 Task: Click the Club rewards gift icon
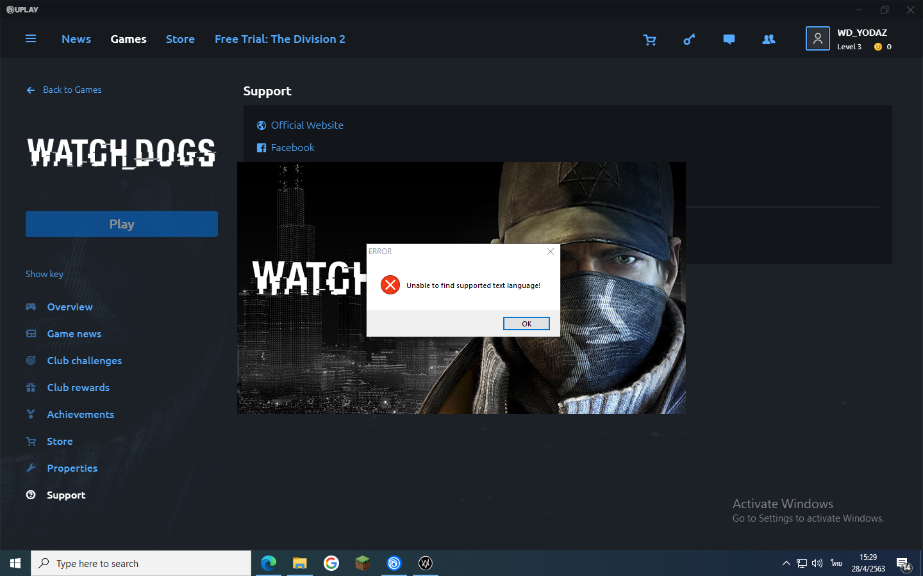coord(31,387)
